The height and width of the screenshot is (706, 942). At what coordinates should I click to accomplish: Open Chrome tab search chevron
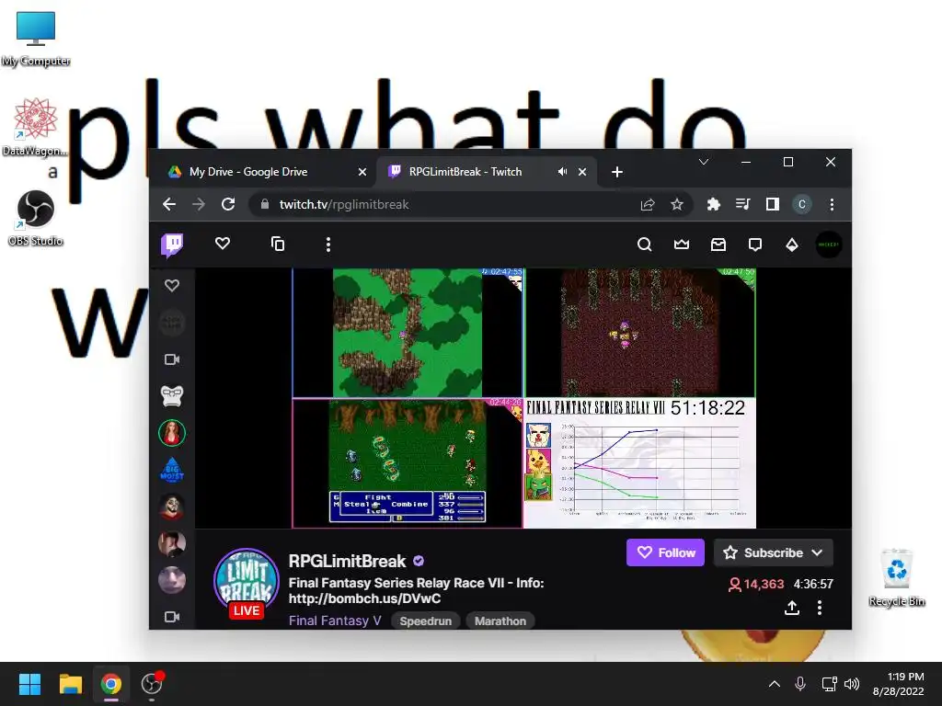(x=704, y=162)
